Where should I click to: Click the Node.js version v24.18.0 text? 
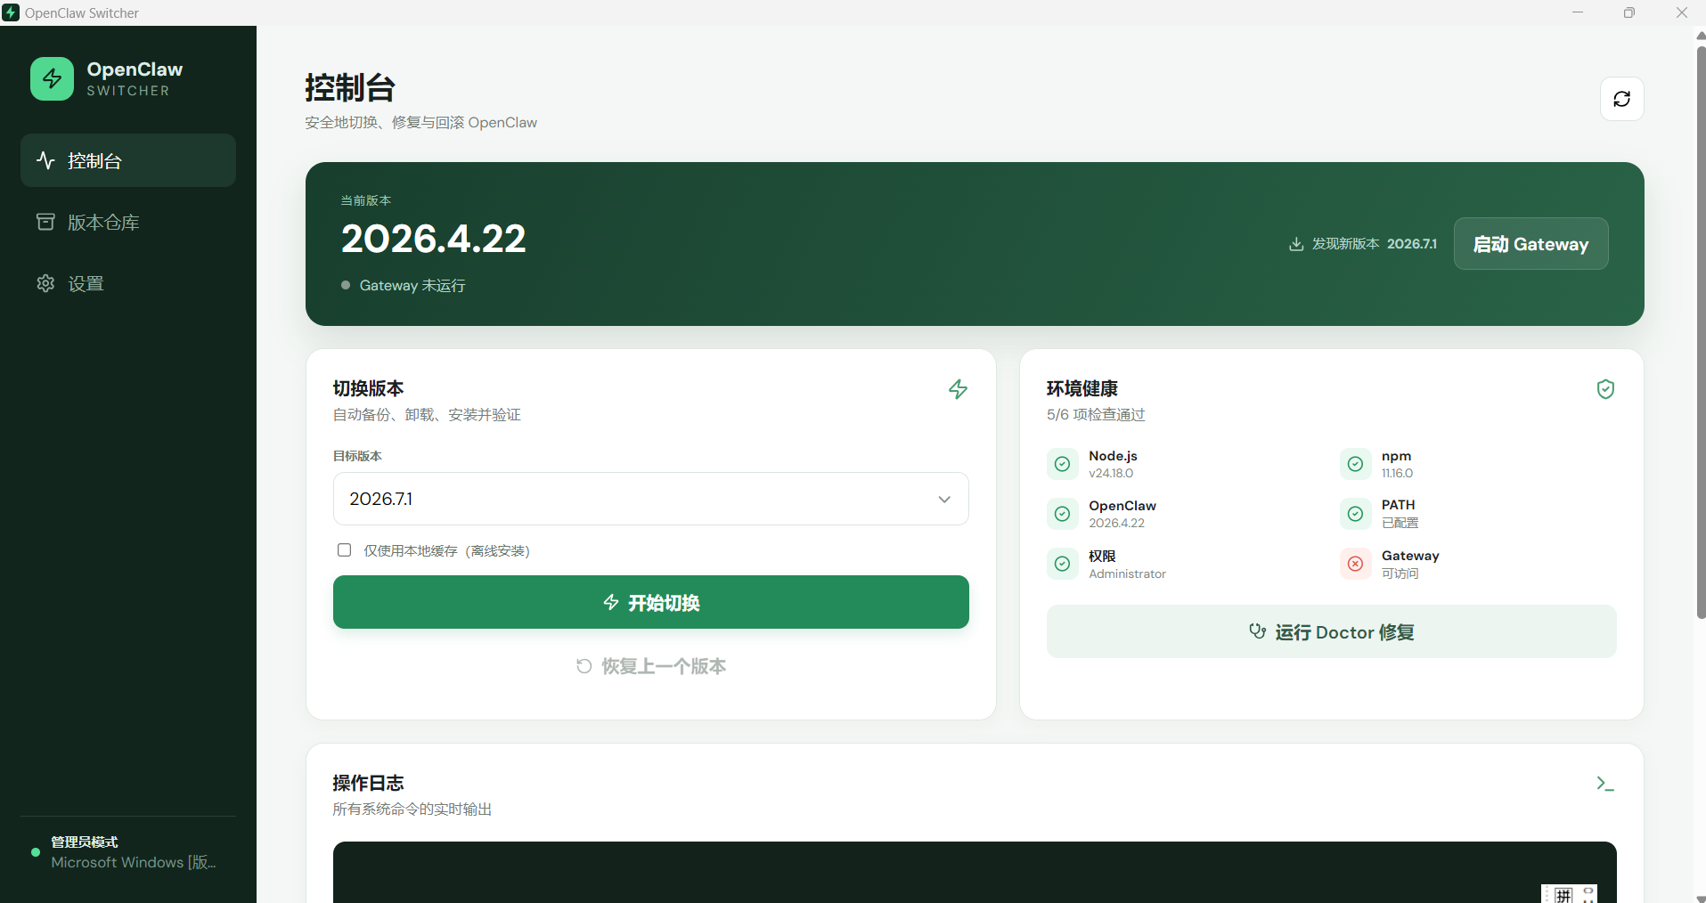click(x=1111, y=474)
